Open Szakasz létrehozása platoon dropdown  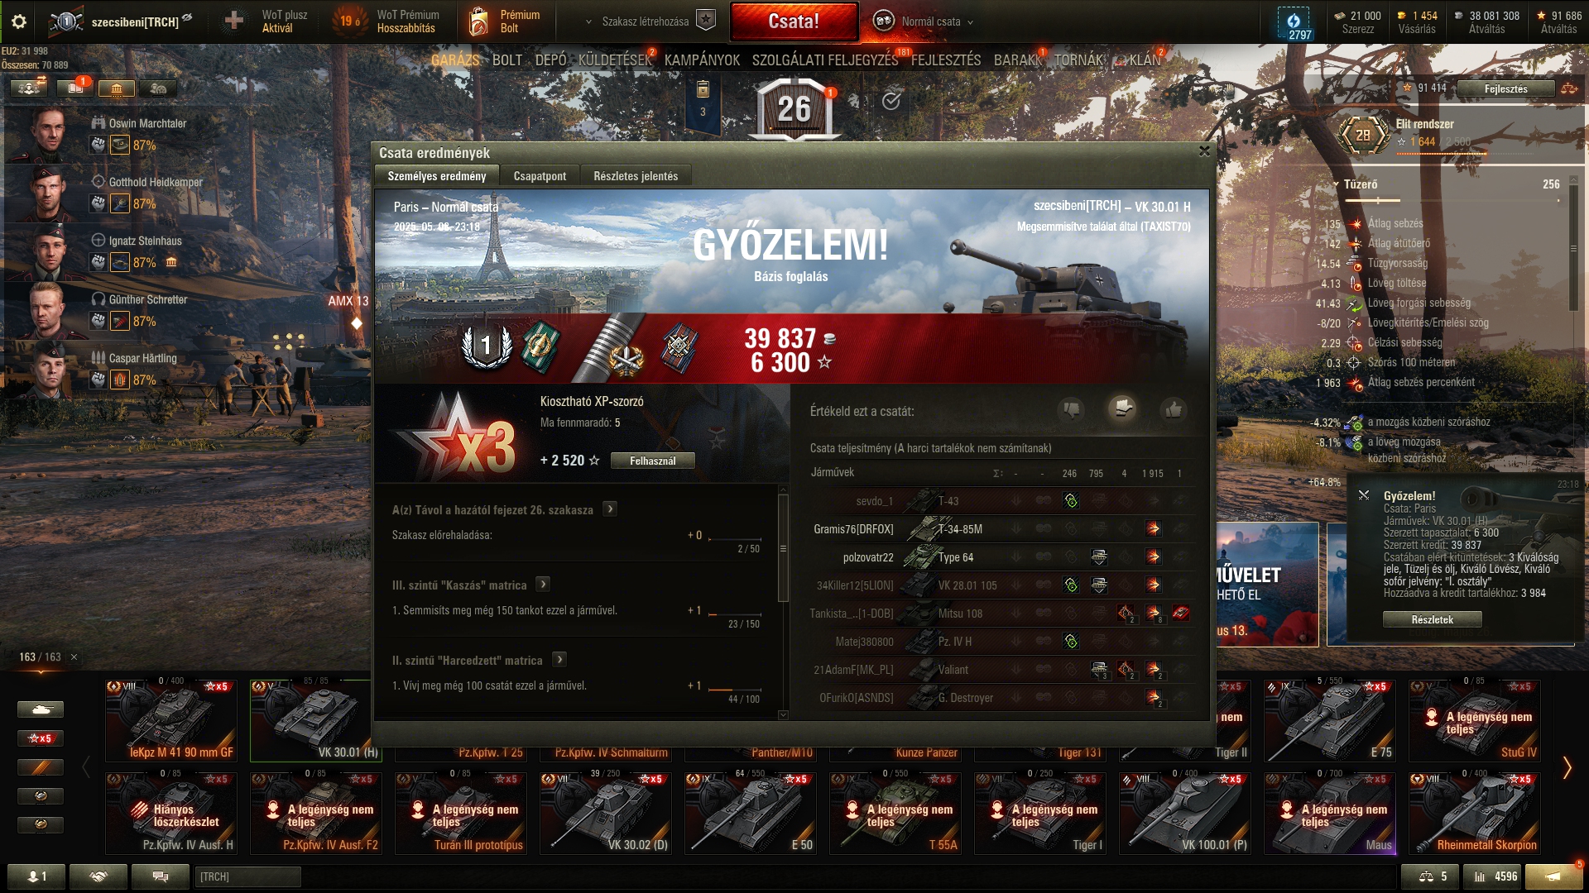click(588, 22)
